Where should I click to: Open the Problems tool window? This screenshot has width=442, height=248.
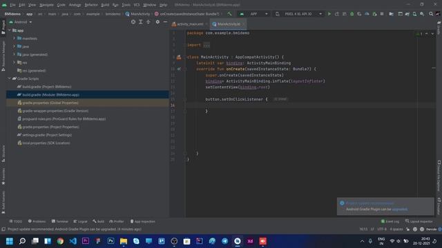pos(37,221)
